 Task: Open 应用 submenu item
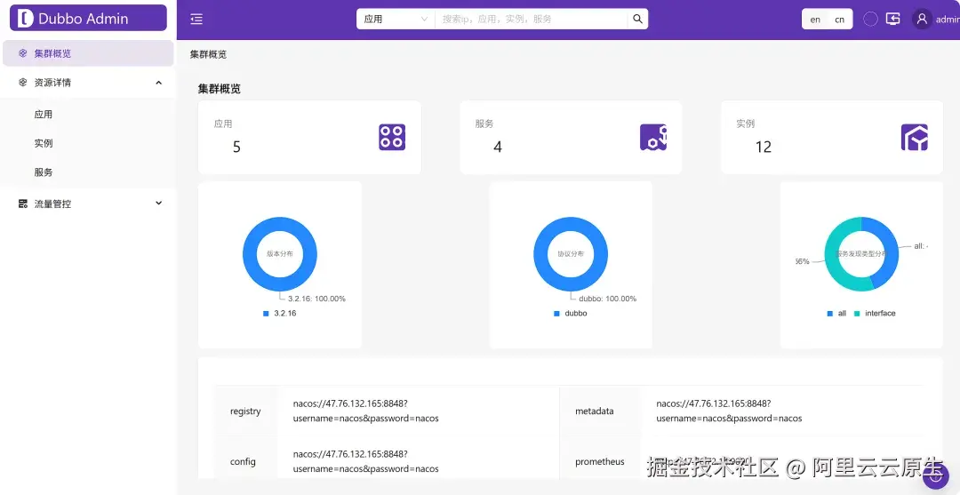click(x=44, y=115)
